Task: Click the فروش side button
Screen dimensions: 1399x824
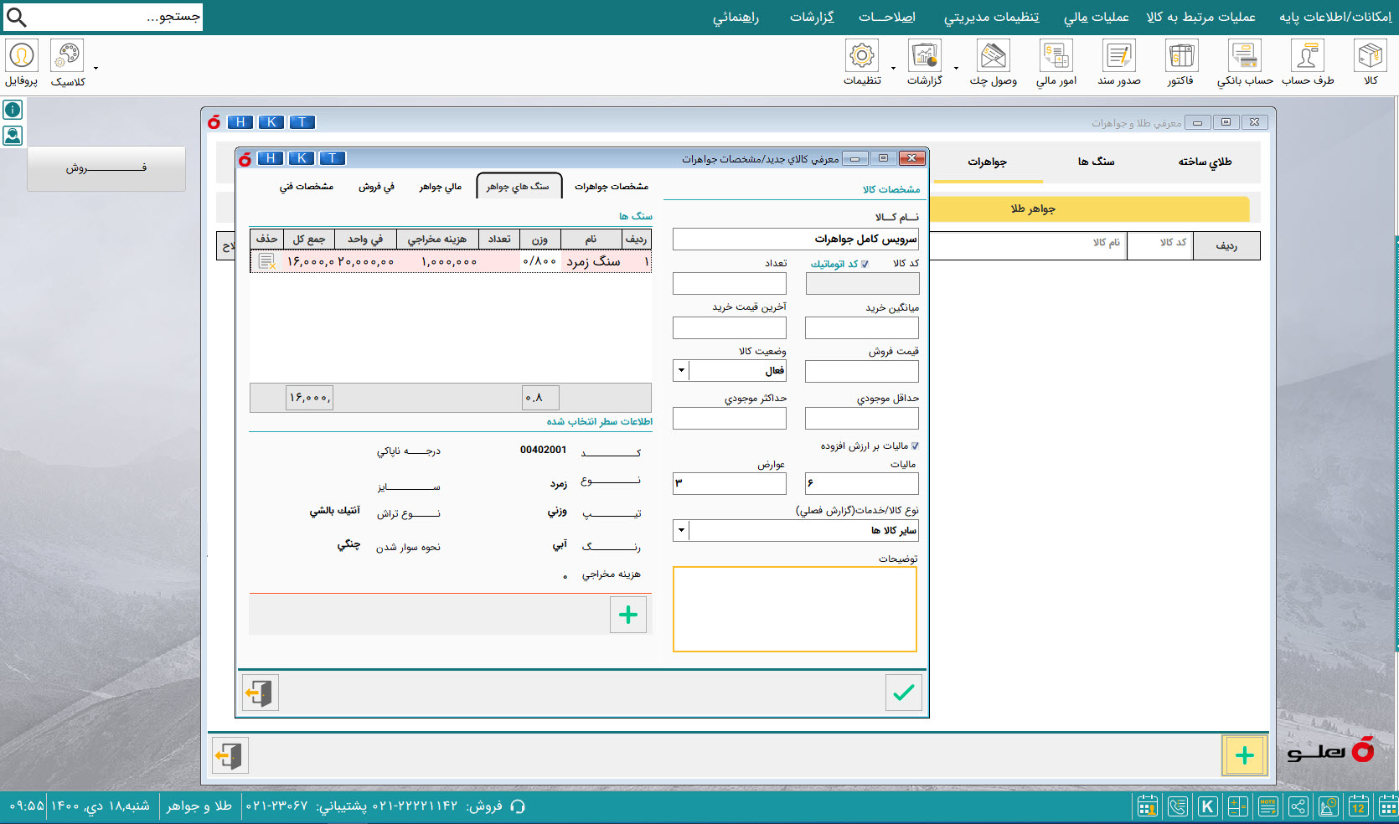Action: [x=106, y=168]
